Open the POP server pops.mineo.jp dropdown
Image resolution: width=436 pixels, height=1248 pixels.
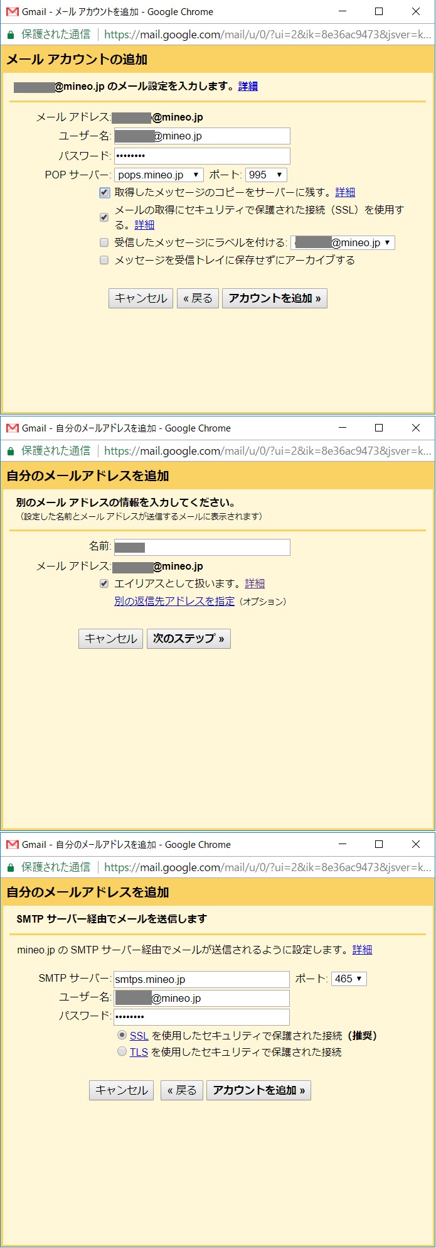[159, 175]
